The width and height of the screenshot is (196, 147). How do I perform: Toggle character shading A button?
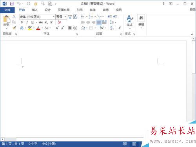70,28
